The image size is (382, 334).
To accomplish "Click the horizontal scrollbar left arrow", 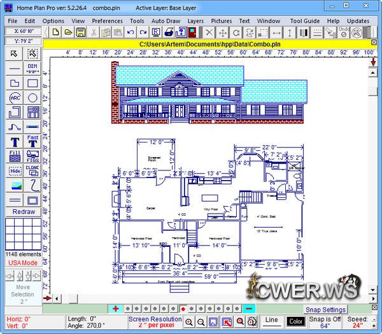I will pyautogui.click(x=57, y=298).
